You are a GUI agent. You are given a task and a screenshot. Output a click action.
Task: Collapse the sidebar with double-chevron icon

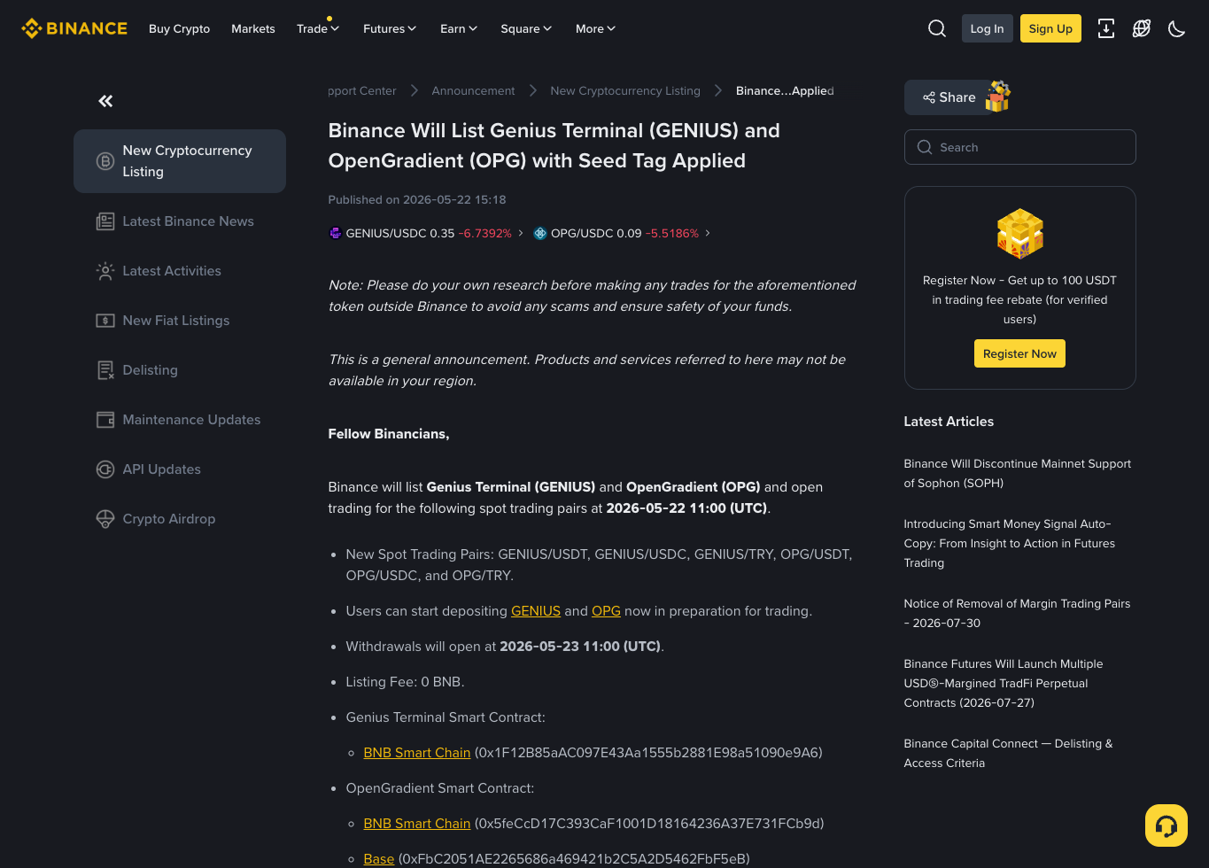coord(105,101)
